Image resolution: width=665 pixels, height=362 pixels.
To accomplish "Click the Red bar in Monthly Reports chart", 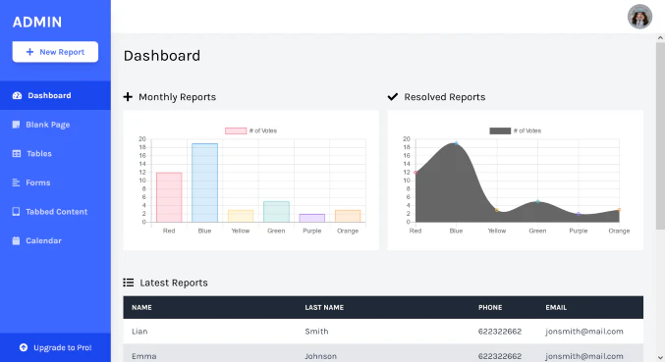I will (169, 197).
